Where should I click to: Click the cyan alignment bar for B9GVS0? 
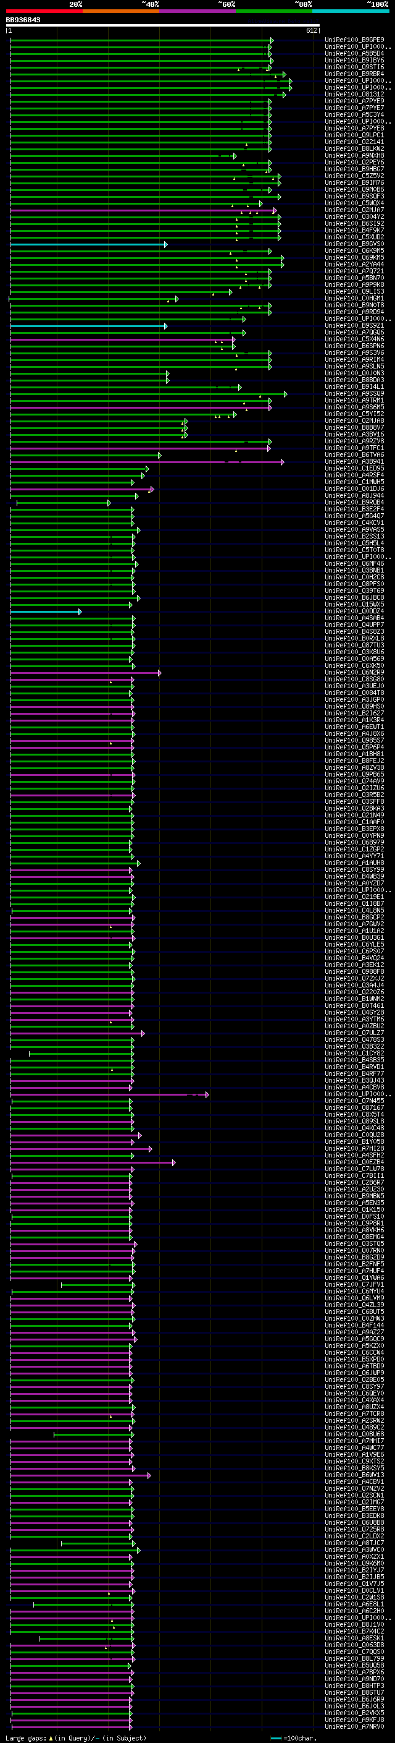pos(88,244)
